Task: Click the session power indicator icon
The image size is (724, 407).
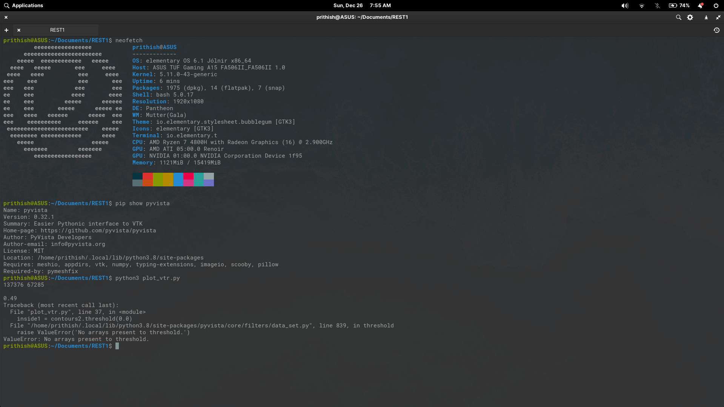Action: click(715, 6)
